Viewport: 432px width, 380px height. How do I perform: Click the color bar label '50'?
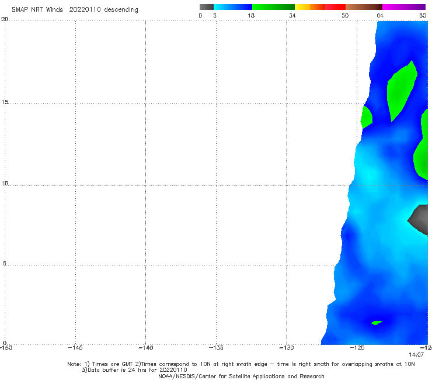click(345, 16)
